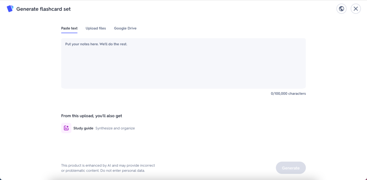
Task: Click the blue flashcard logo icon
Action: click(x=10, y=9)
